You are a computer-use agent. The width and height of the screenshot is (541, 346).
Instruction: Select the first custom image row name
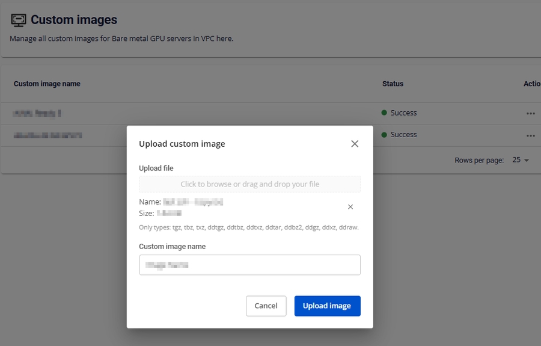[x=37, y=113]
